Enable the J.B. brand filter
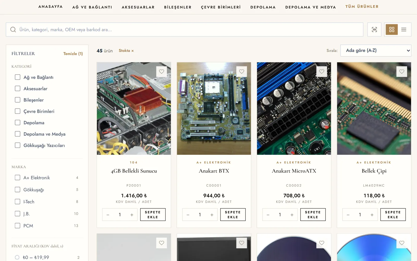The width and height of the screenshot is (417, 261). (x=17, y=213)
